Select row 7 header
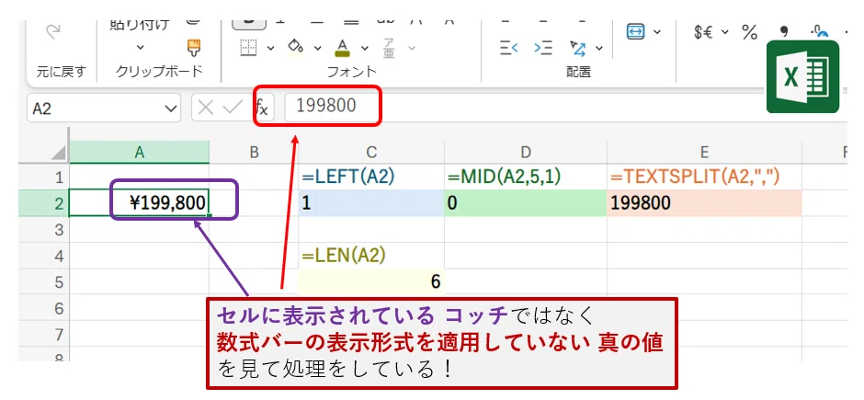 (x=44, y=335)
